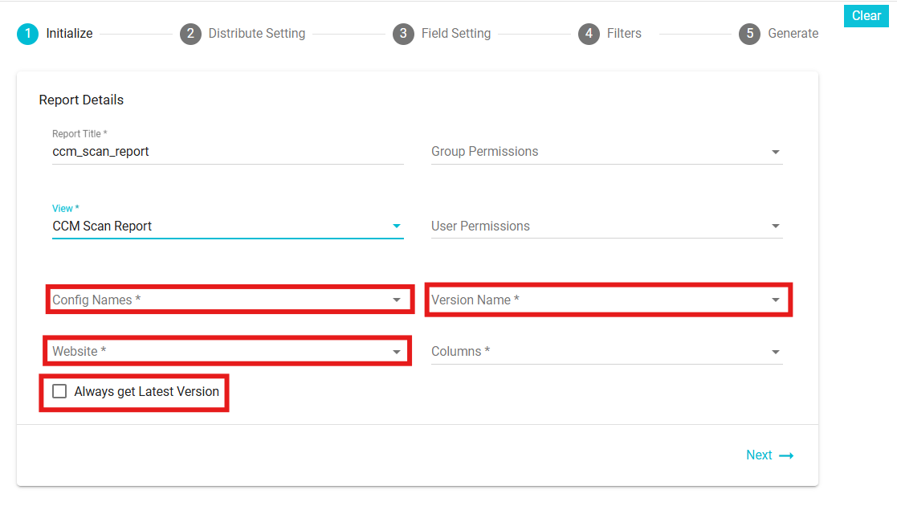Expand the Columns dropdown
The width and height of the screenshot is (897, 506).
point(606,352)
